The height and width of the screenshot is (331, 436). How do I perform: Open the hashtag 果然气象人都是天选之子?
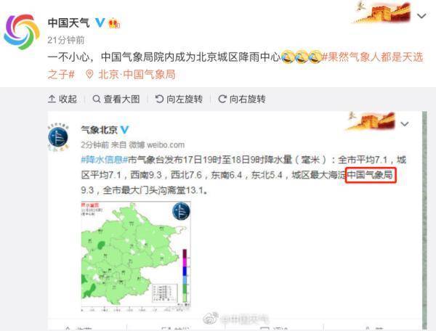235,65
